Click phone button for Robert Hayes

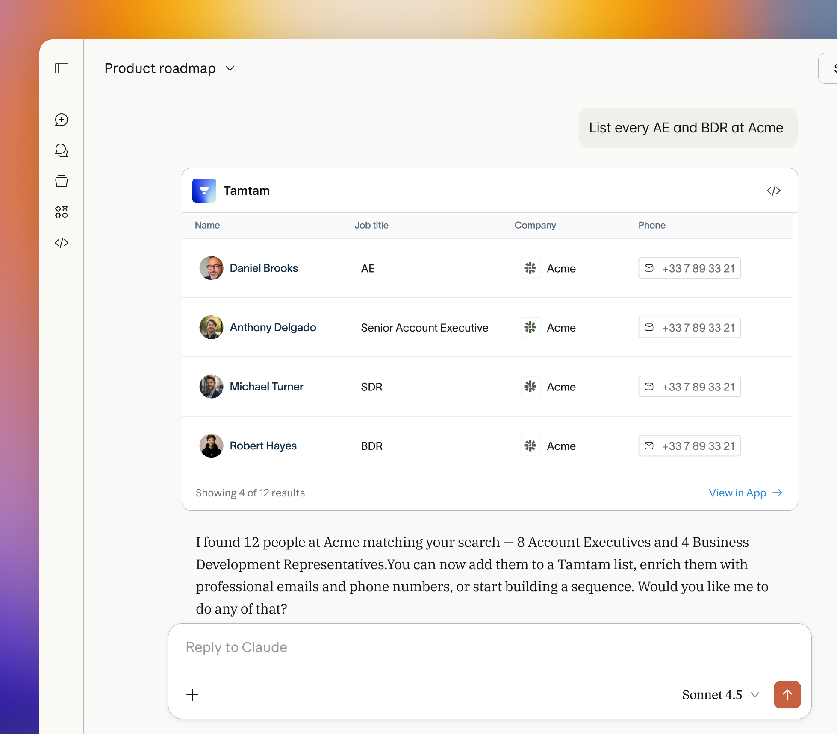[690, 446]
